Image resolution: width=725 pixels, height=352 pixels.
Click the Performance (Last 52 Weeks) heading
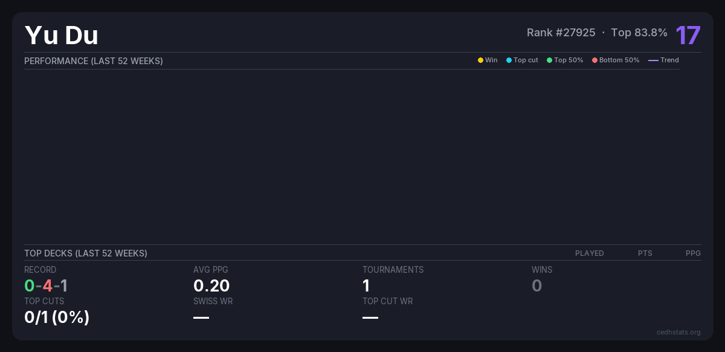[94, 61]
